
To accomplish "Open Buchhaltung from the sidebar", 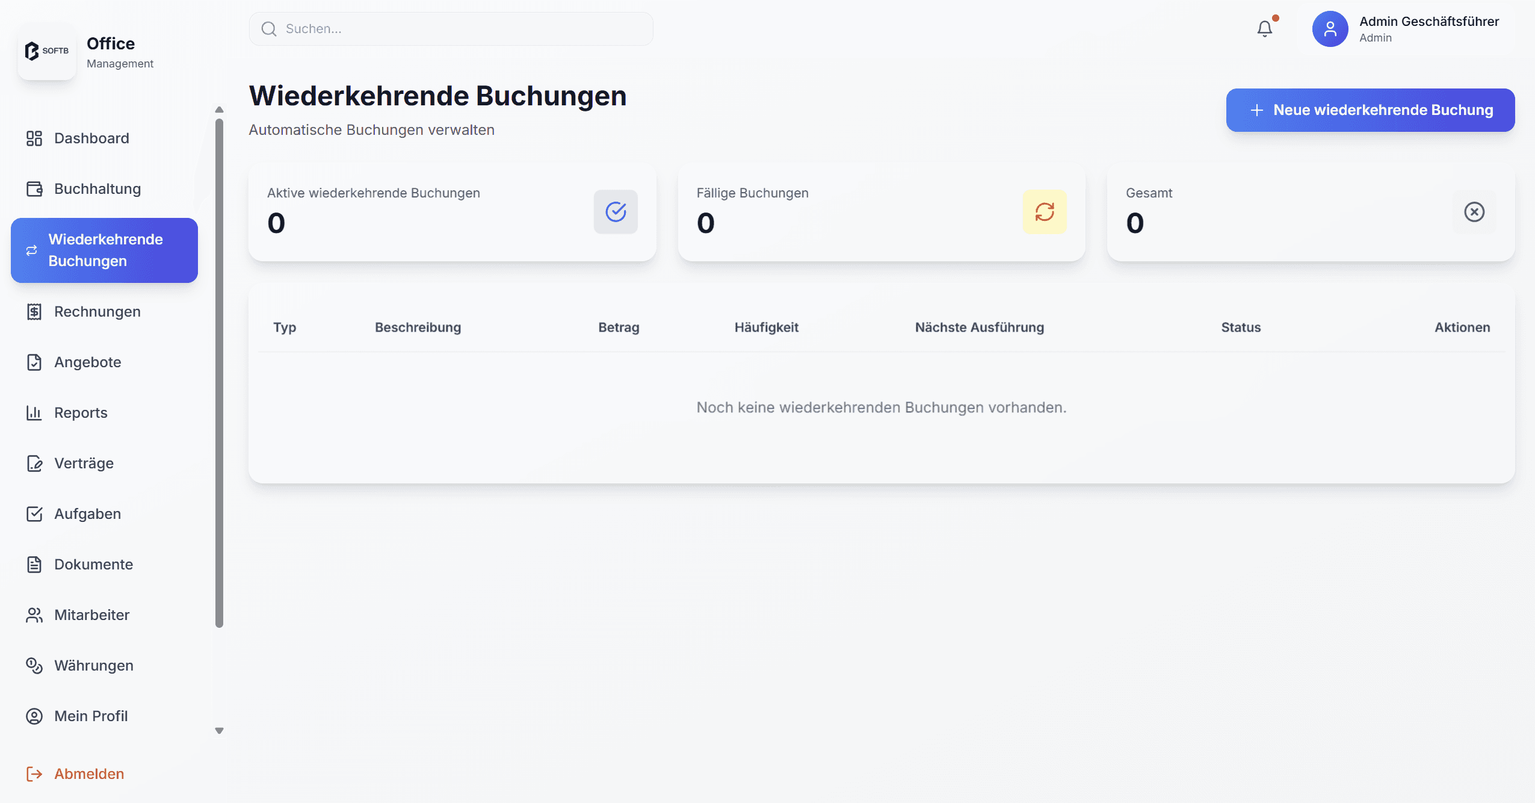I will coord(97,189).
